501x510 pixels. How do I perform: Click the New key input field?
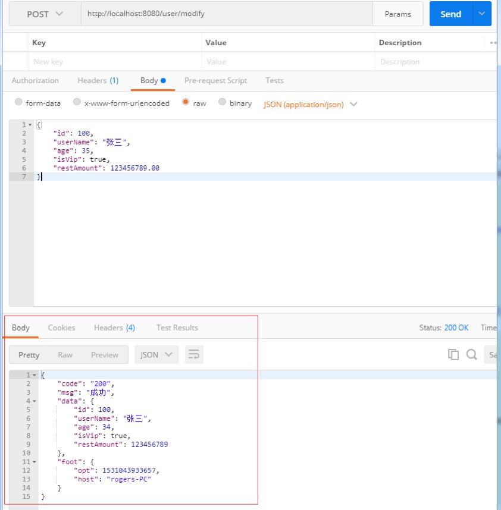coord(114,62)
